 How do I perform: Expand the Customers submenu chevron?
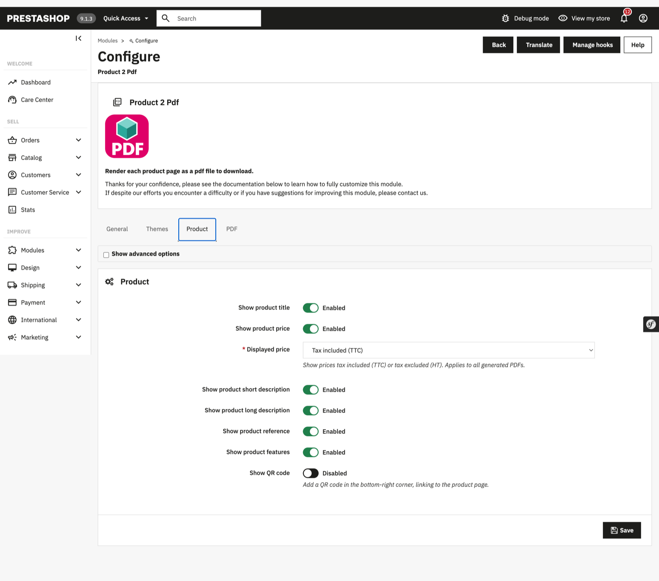coord(79,175)
